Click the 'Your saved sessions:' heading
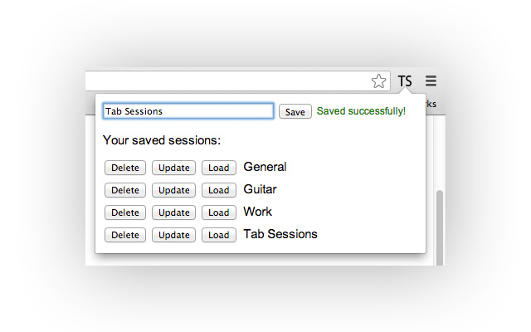 click(x=162, y=140)
